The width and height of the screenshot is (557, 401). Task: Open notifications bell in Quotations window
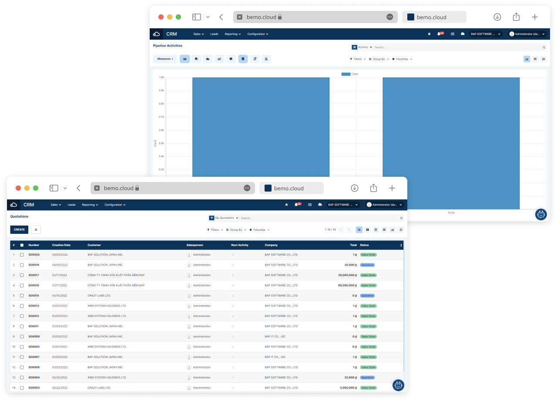tap(296, 205)
